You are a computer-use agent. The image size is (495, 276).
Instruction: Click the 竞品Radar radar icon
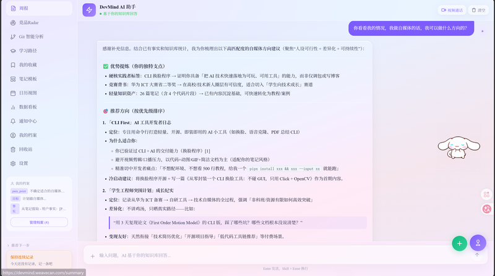13,23
